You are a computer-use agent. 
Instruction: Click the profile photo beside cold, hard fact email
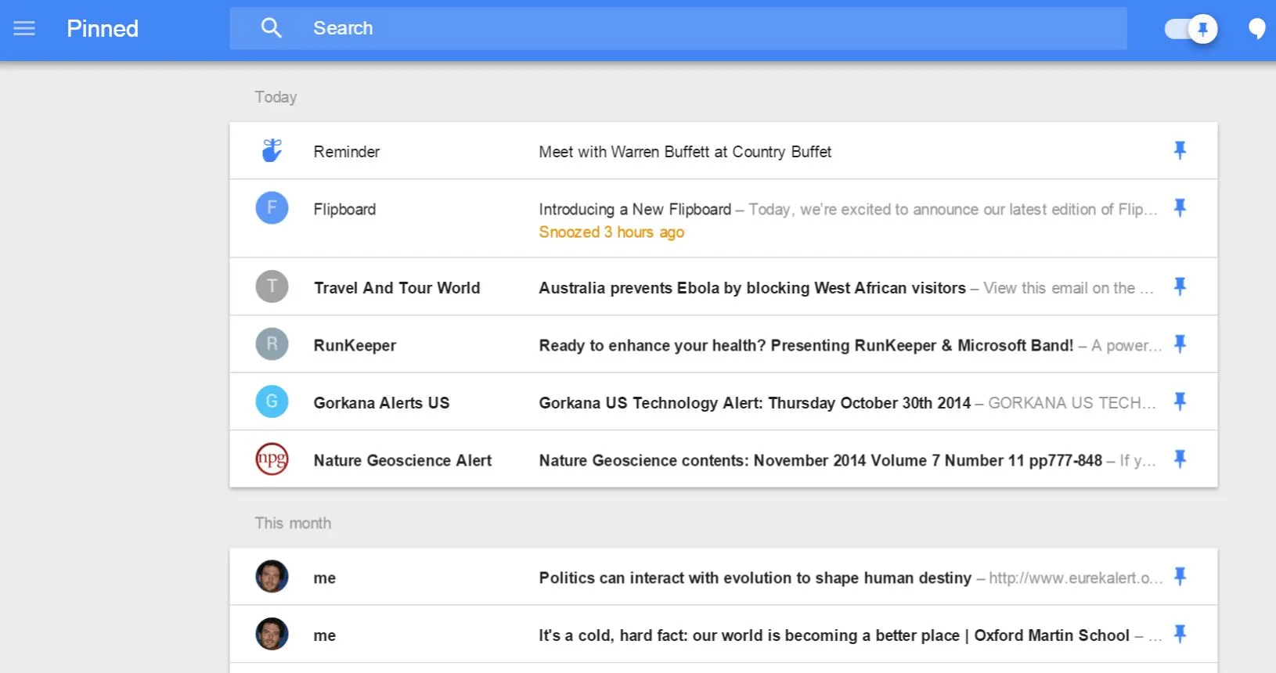272,634
